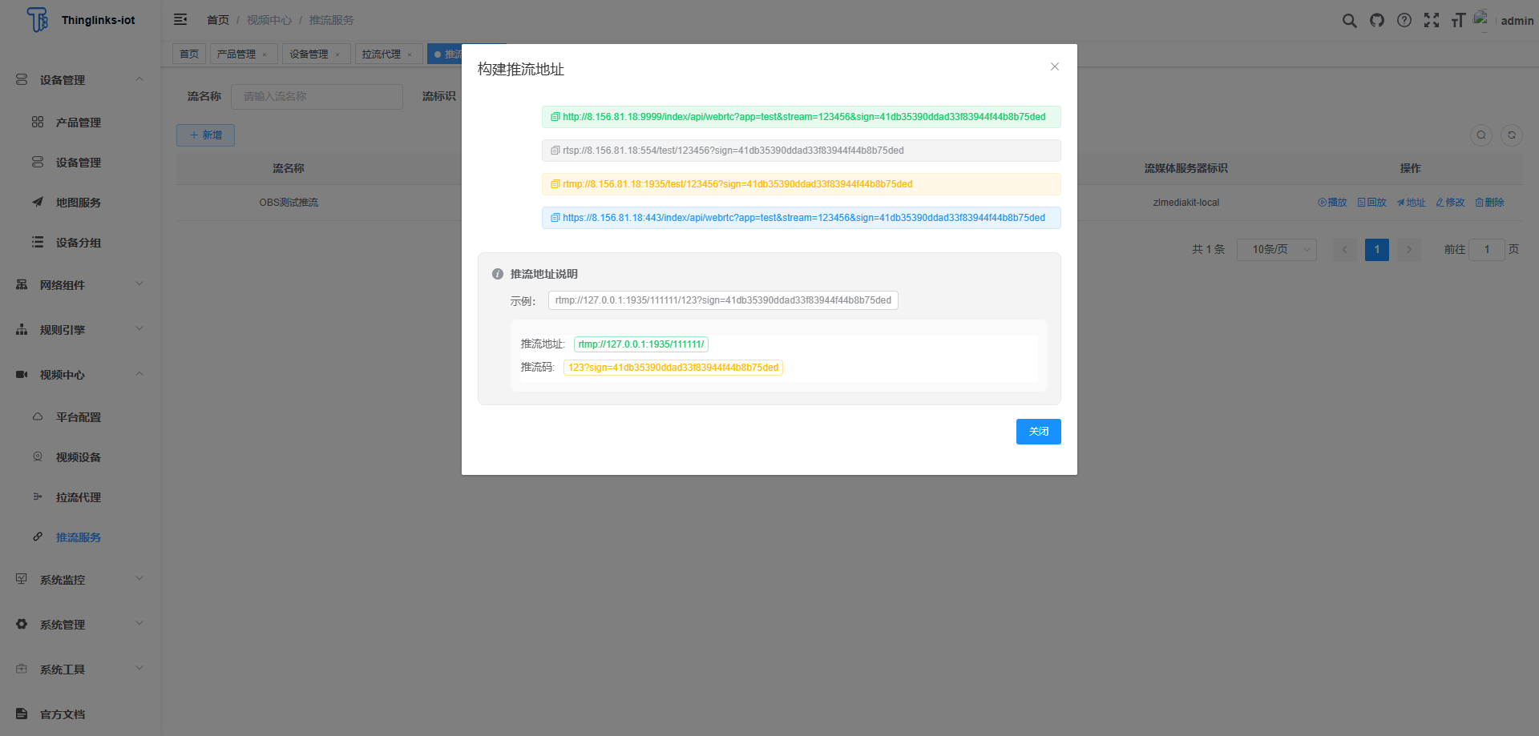Click copy icon beside rtsp address
1539x736 pixels.
click(555, 151)
